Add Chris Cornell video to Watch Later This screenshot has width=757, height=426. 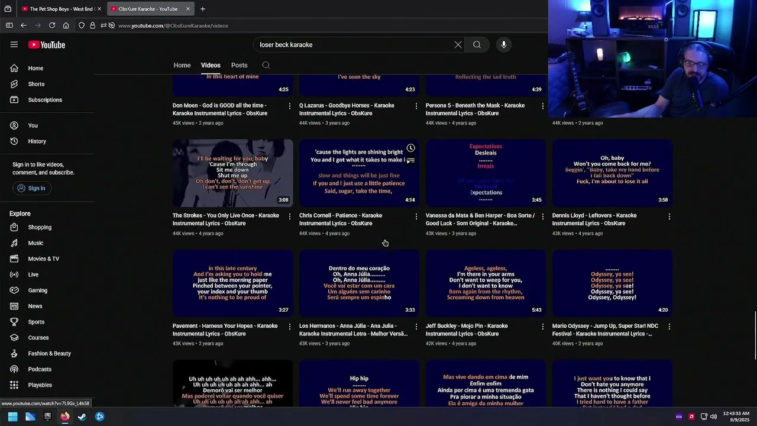coord(410,148)
